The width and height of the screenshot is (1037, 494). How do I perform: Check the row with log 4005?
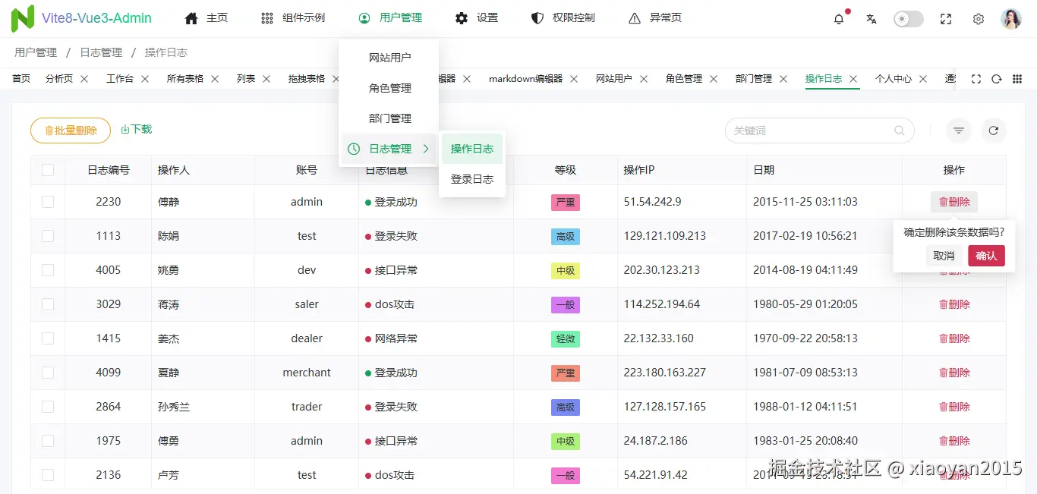[x=48, y=270]
